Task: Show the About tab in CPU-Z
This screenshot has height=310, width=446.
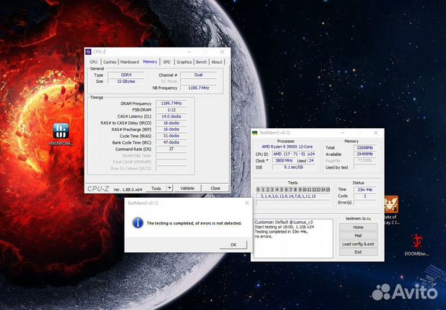Action: (x=217, y=62)
